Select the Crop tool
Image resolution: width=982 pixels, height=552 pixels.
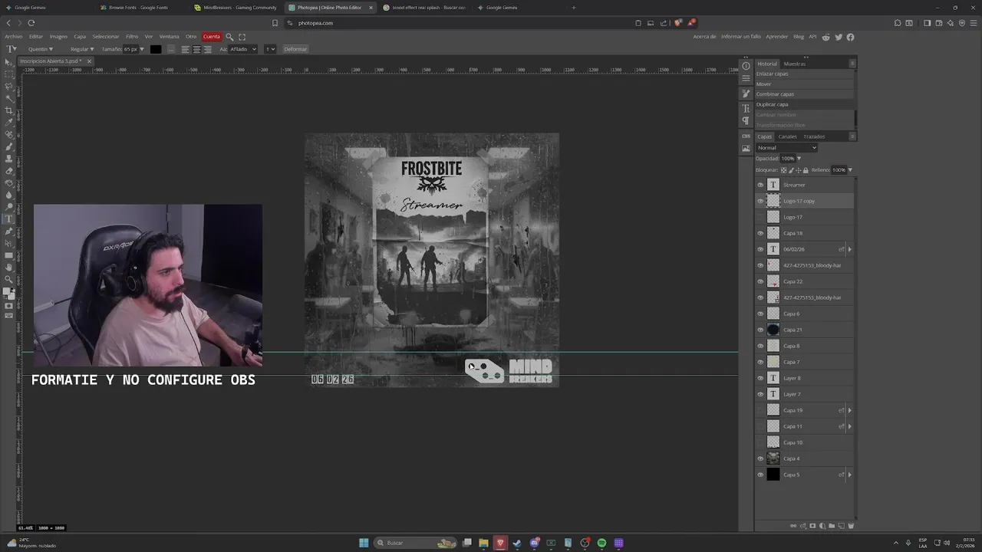pyautogui.click(x=9, y=110)
